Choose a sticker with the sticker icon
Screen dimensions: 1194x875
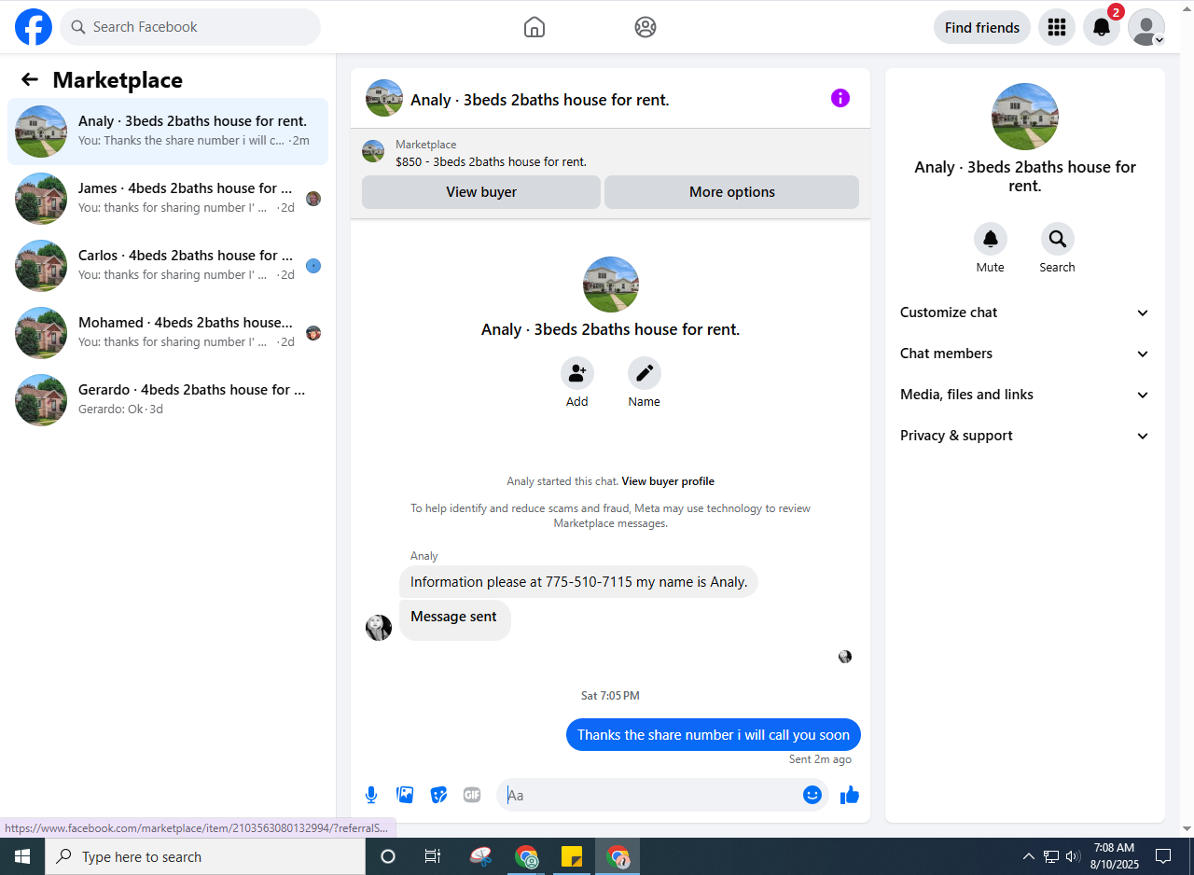[x=438, y=795]
